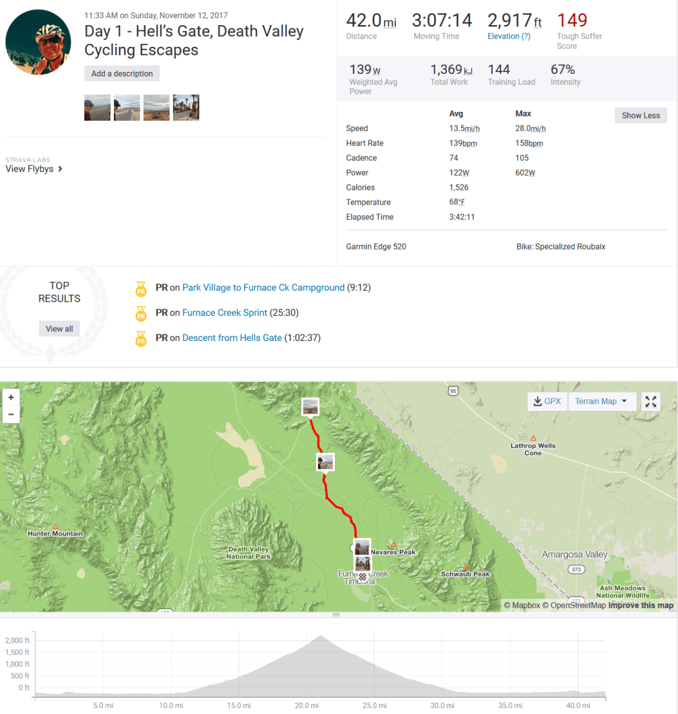Click the rider's profile photo
Viewport: 678px width, 714px height.
(x=38, y=41)
